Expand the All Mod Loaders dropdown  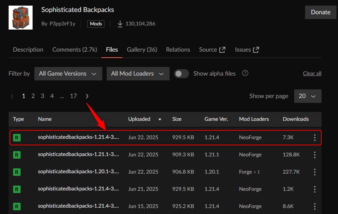(x=138, y=74)
